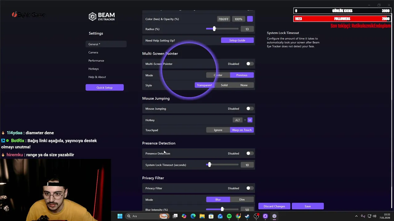Discard Changes to settings
The height and width of the screenshot is (221, 394).
pyautogui.click(x=274, y=206)
